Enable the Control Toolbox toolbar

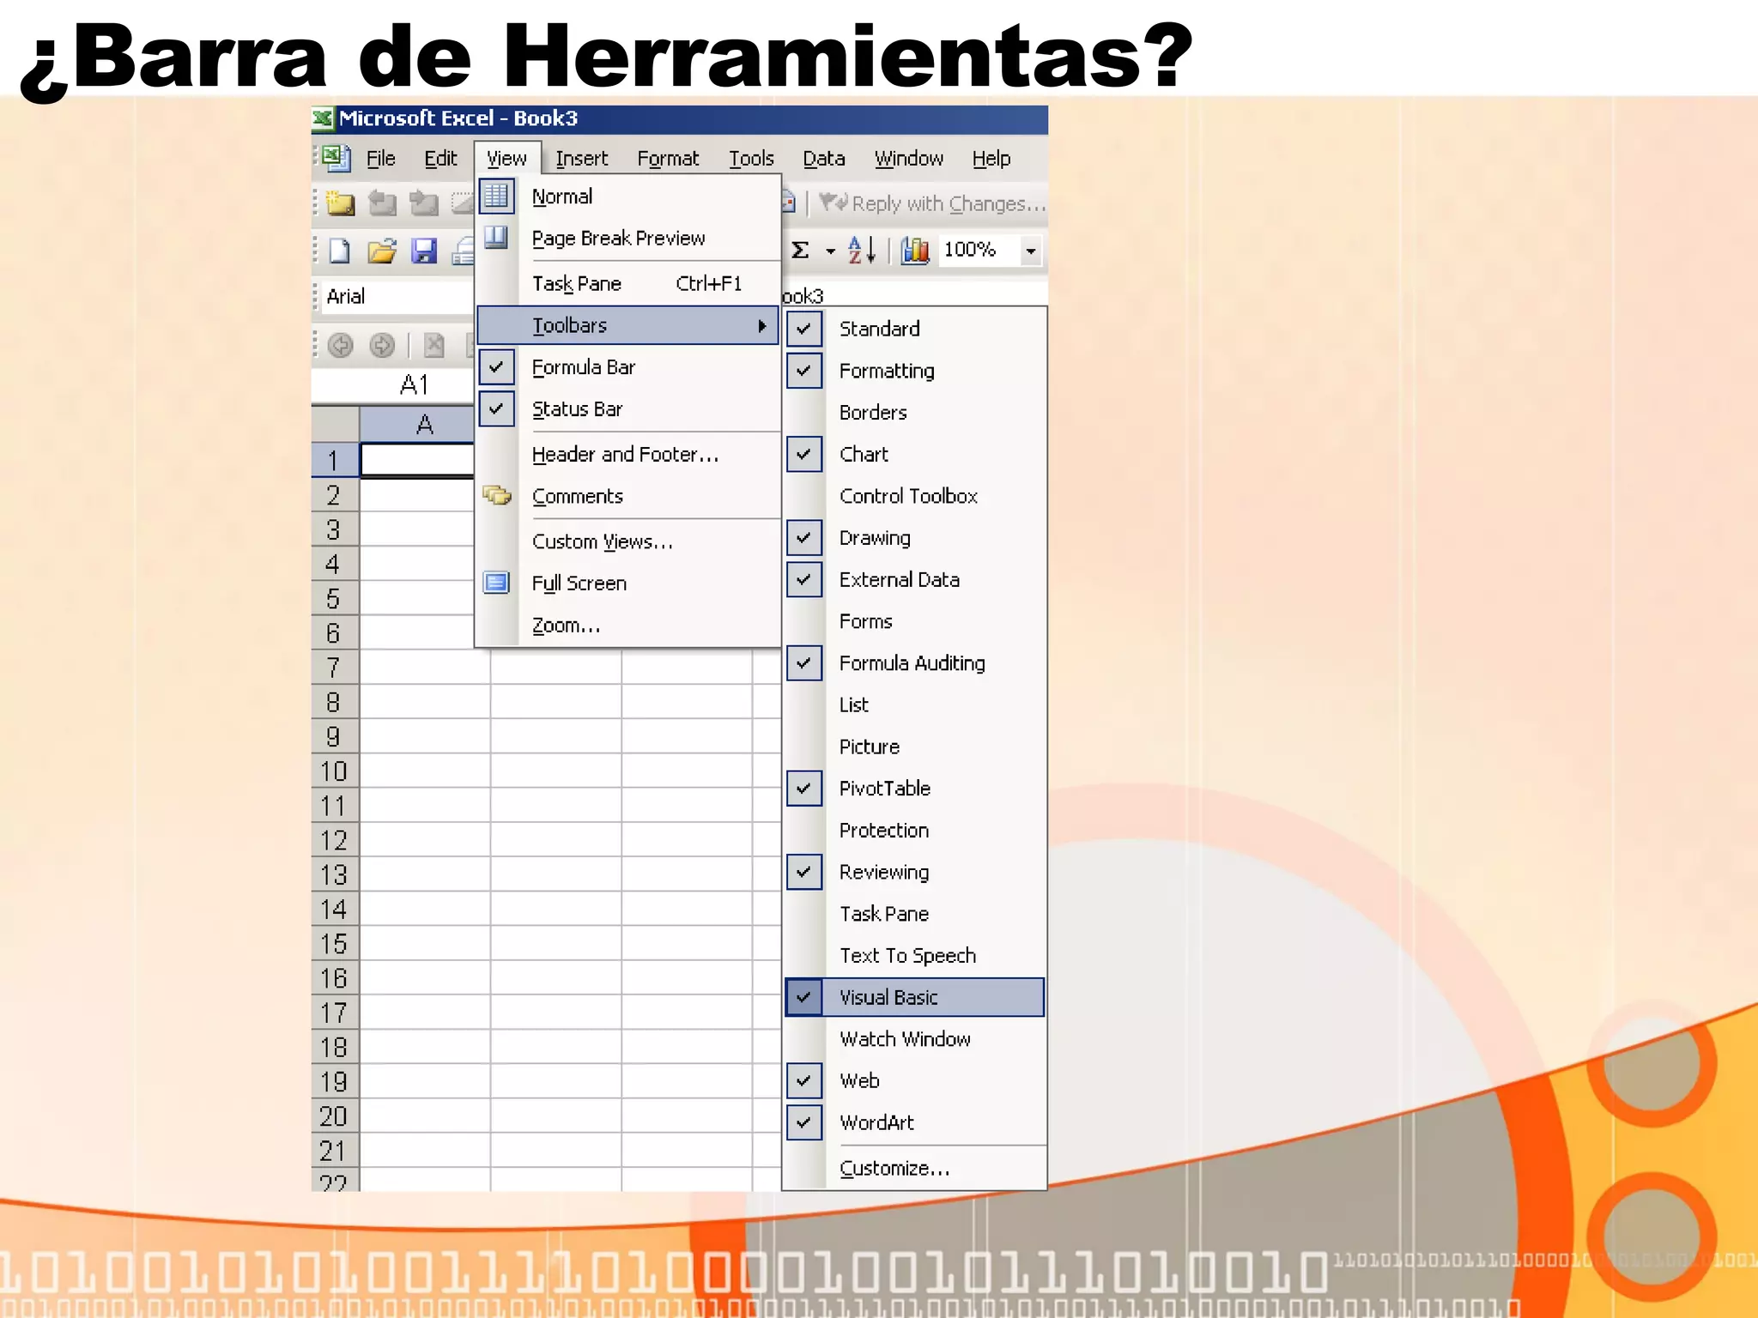click(x=915, y=496)
